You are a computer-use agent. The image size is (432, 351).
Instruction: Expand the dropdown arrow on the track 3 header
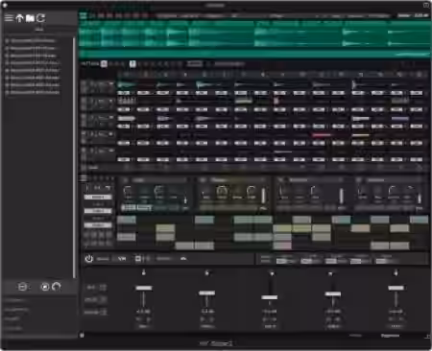pos(111,118)
